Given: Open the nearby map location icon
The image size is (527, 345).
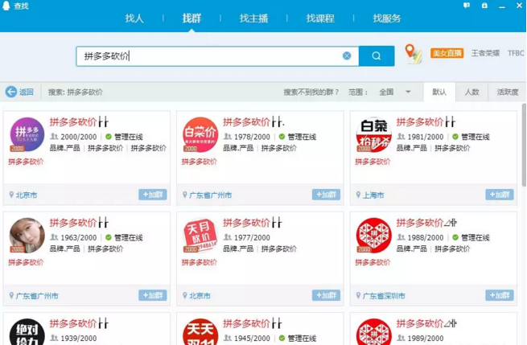Looking at the screenshot, I should tap(413, 54).
